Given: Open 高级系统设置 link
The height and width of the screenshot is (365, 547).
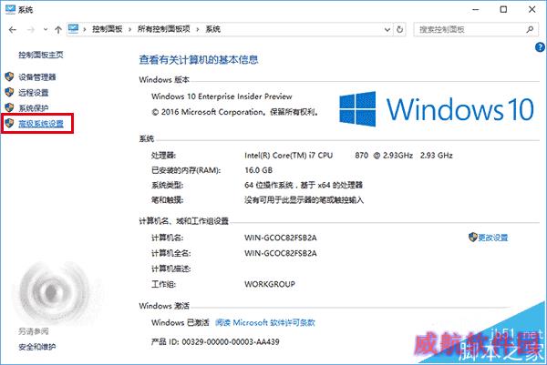Looking at the screenshot, I should click(41, 124).
